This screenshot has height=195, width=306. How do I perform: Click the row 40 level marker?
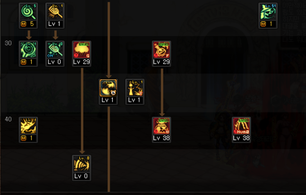[8, 119]
